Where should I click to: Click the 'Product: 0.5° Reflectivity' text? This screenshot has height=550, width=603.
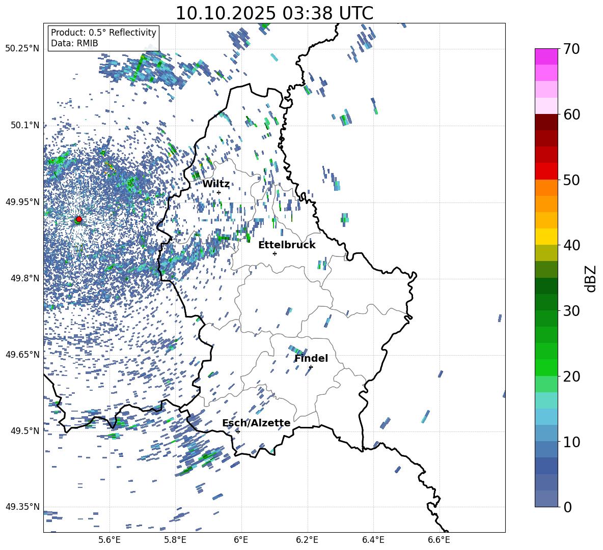click(103, 32)
